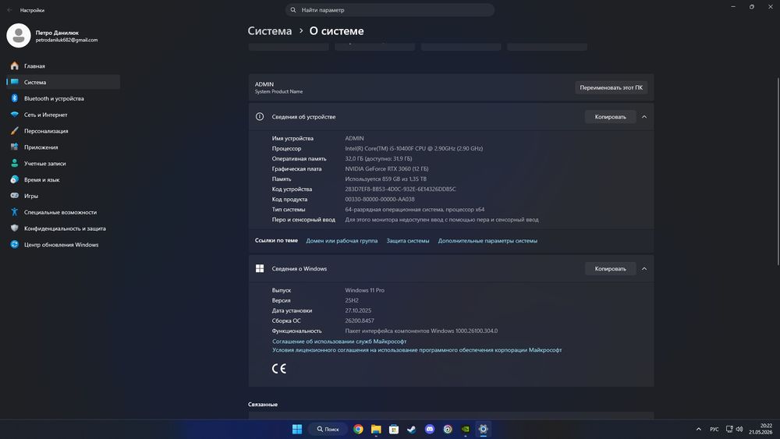Click the user profile avatar

tap(19, 35)
